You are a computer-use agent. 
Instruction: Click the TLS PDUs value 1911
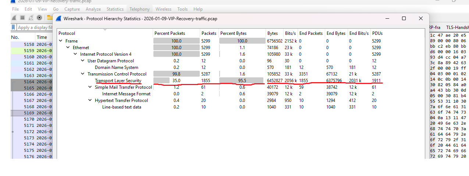[x=377, y=81]
